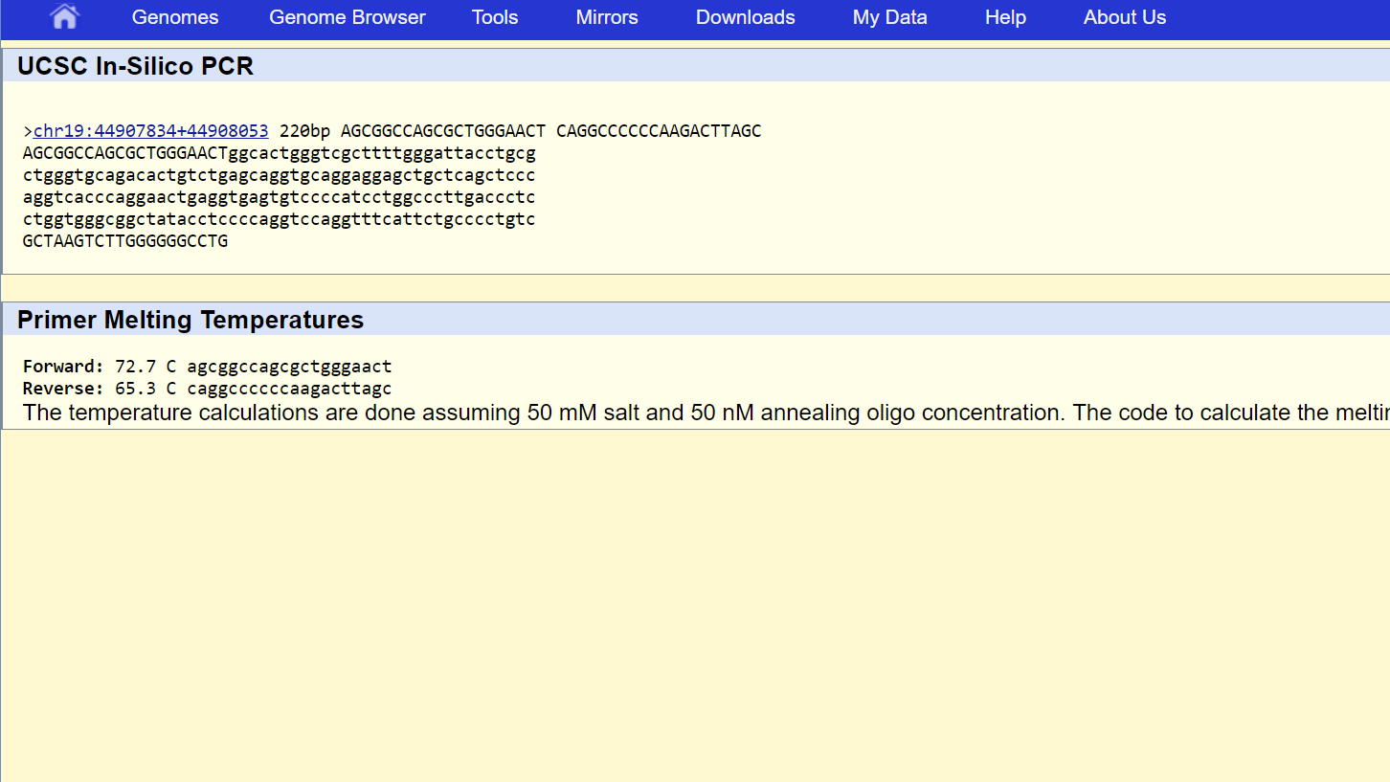The width and height of the screenshot is (1390, 782).
Task: Open the Genome Browser menu
Action: (x=347, y=17)
